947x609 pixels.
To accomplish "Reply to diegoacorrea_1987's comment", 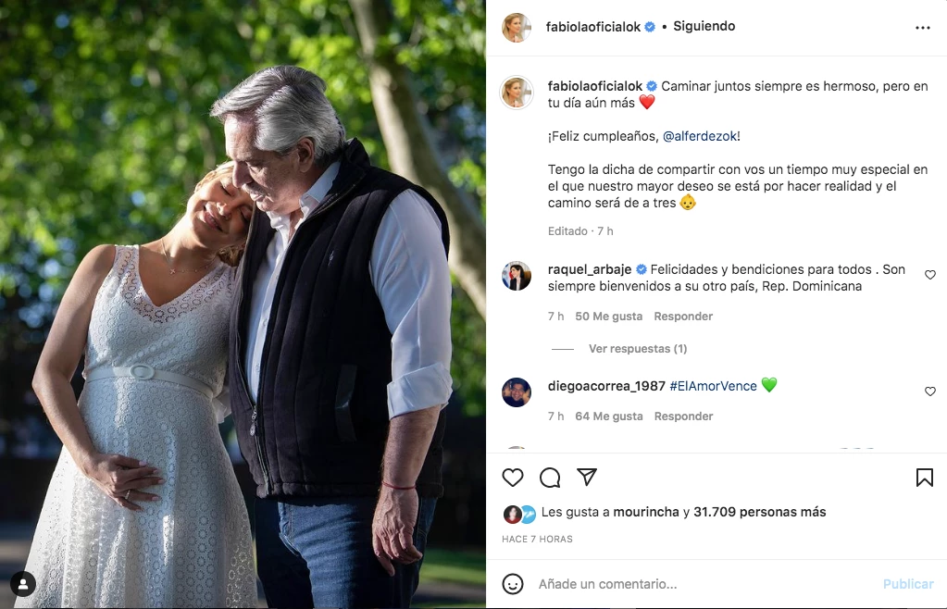I will point(683,416).
